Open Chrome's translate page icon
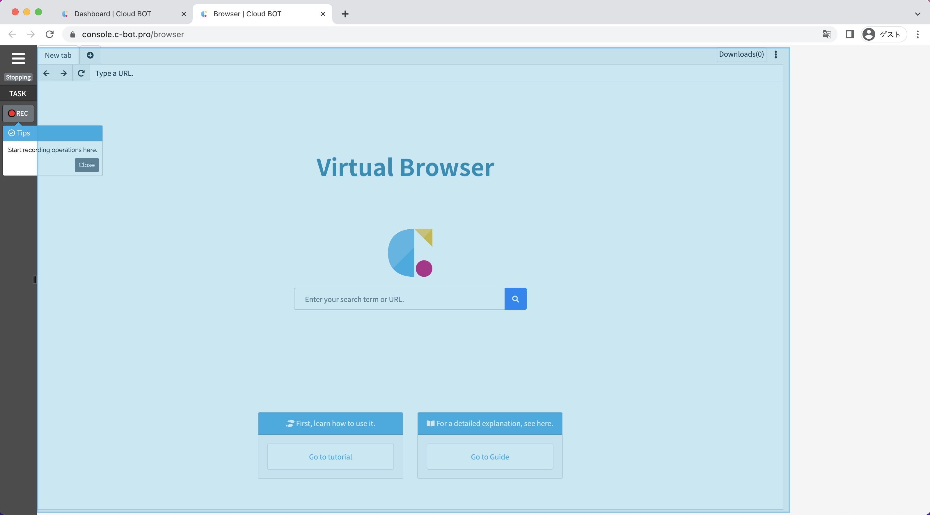Viewport: 930px width, 515px height. click(x=826, y=34)
